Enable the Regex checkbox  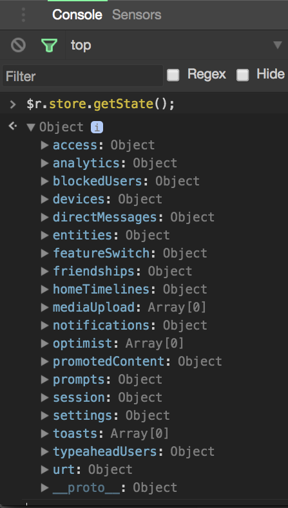[x=173, y=75]
